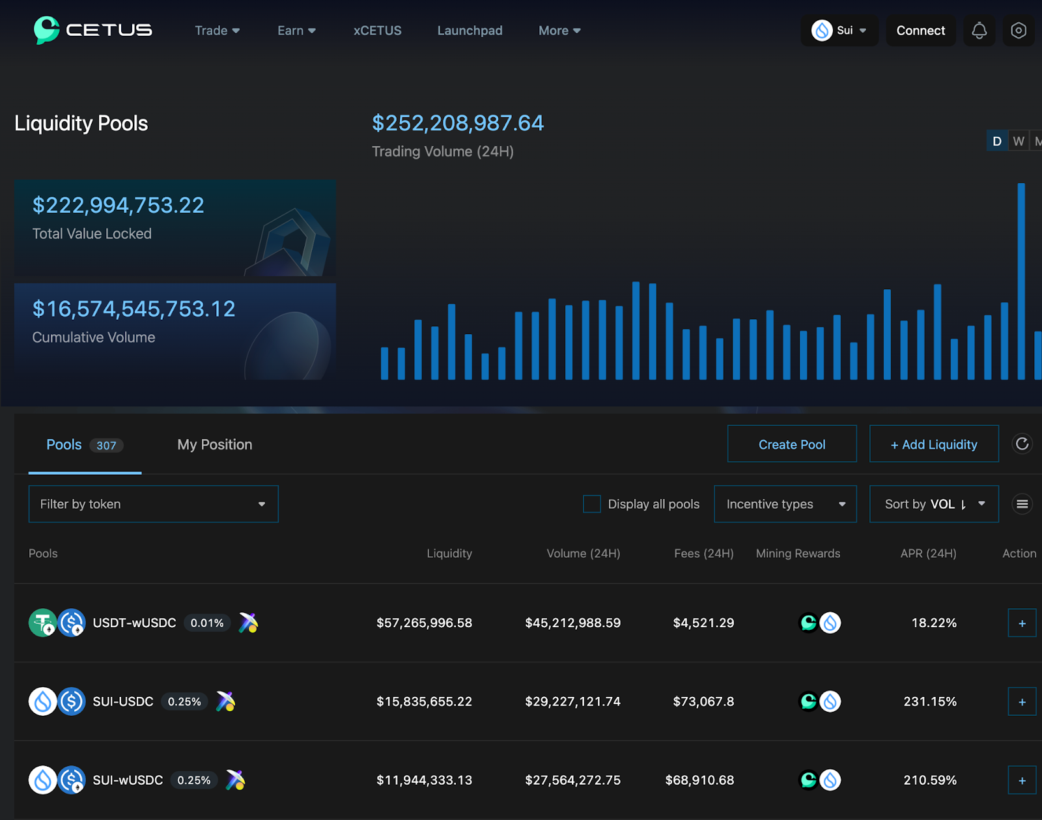This screenshot has width=1042, height=820.
Task: Click the 0.25% fee badge on SUI-wUSDC
Action: pos(194,780)
